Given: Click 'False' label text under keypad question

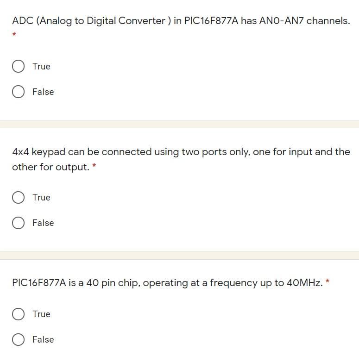Looking at the screenshot, I should click(x=43, y=223).
